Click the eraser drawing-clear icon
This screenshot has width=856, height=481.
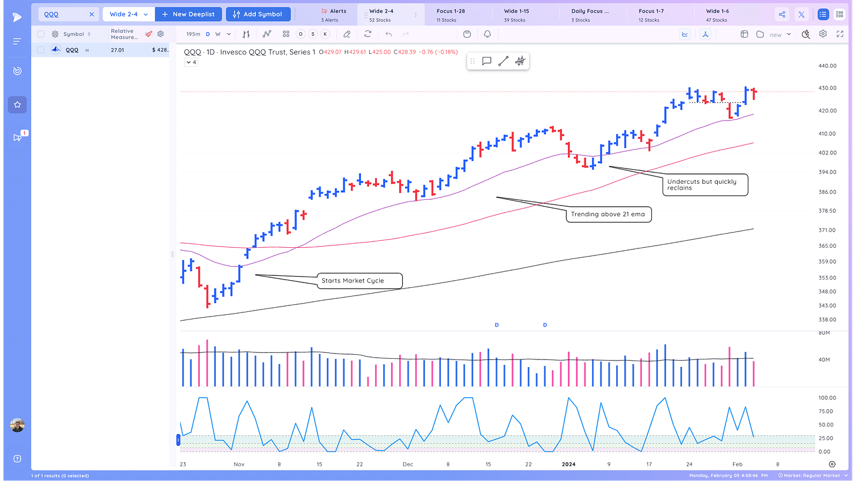[x=347, y=34]
